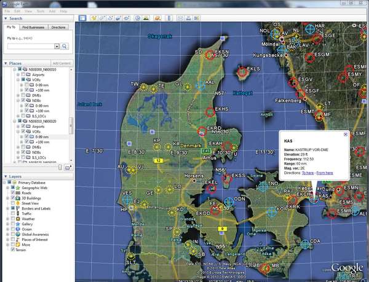Click the Fly To text input field
Image resolution: width=369 pixels, height=282 pixels.
31,46
